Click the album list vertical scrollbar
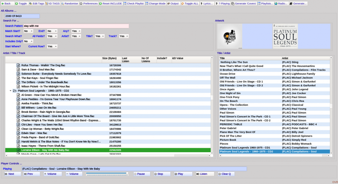 click(x=331, y=105)
